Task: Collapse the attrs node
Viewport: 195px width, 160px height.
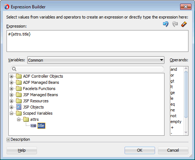Action: 19,119
